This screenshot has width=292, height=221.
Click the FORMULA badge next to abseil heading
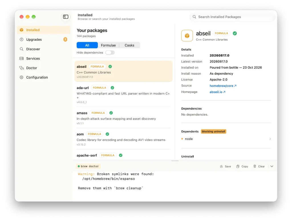(x=221, y=33)
